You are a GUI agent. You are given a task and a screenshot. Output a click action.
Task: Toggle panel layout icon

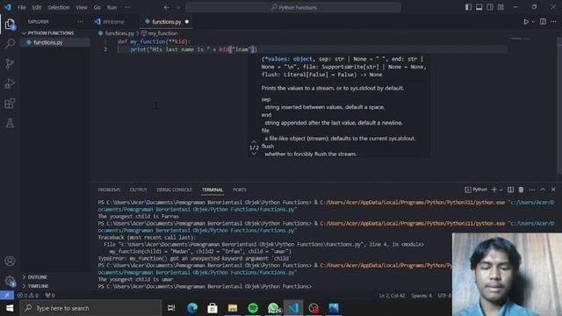(x=479, y=7)
